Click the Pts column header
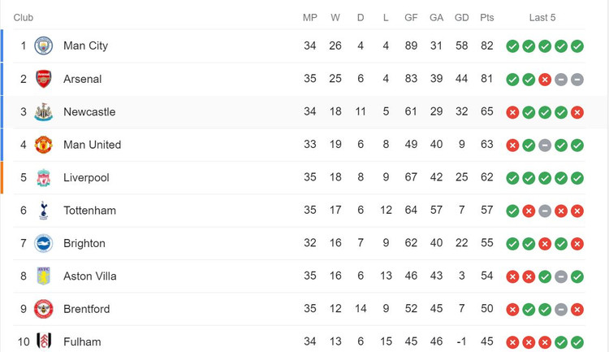The height and width of the screenshot is (352, 609). tap(486, 18)
